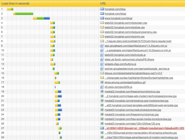Click the script icon beside google_service.js

[102, 69]
